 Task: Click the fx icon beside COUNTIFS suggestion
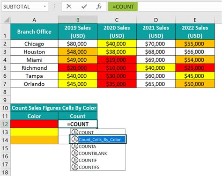coord(75,167)
